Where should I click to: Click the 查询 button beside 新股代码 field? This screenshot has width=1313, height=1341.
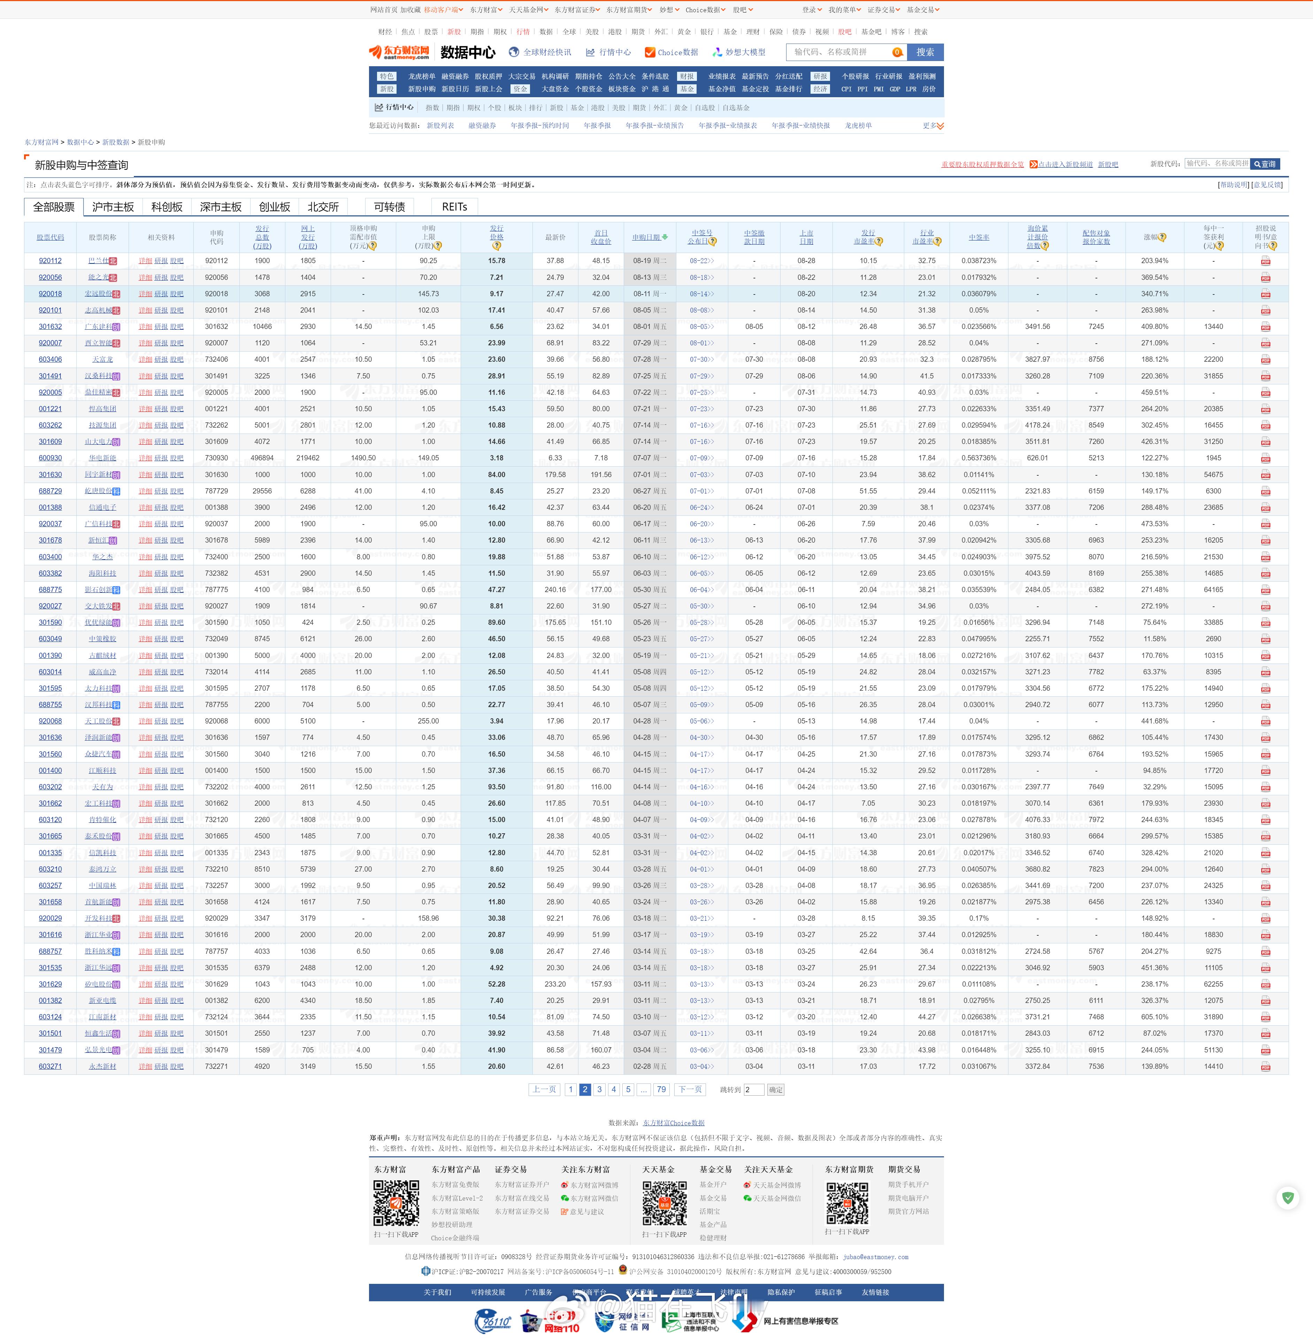pos(1265,164)
